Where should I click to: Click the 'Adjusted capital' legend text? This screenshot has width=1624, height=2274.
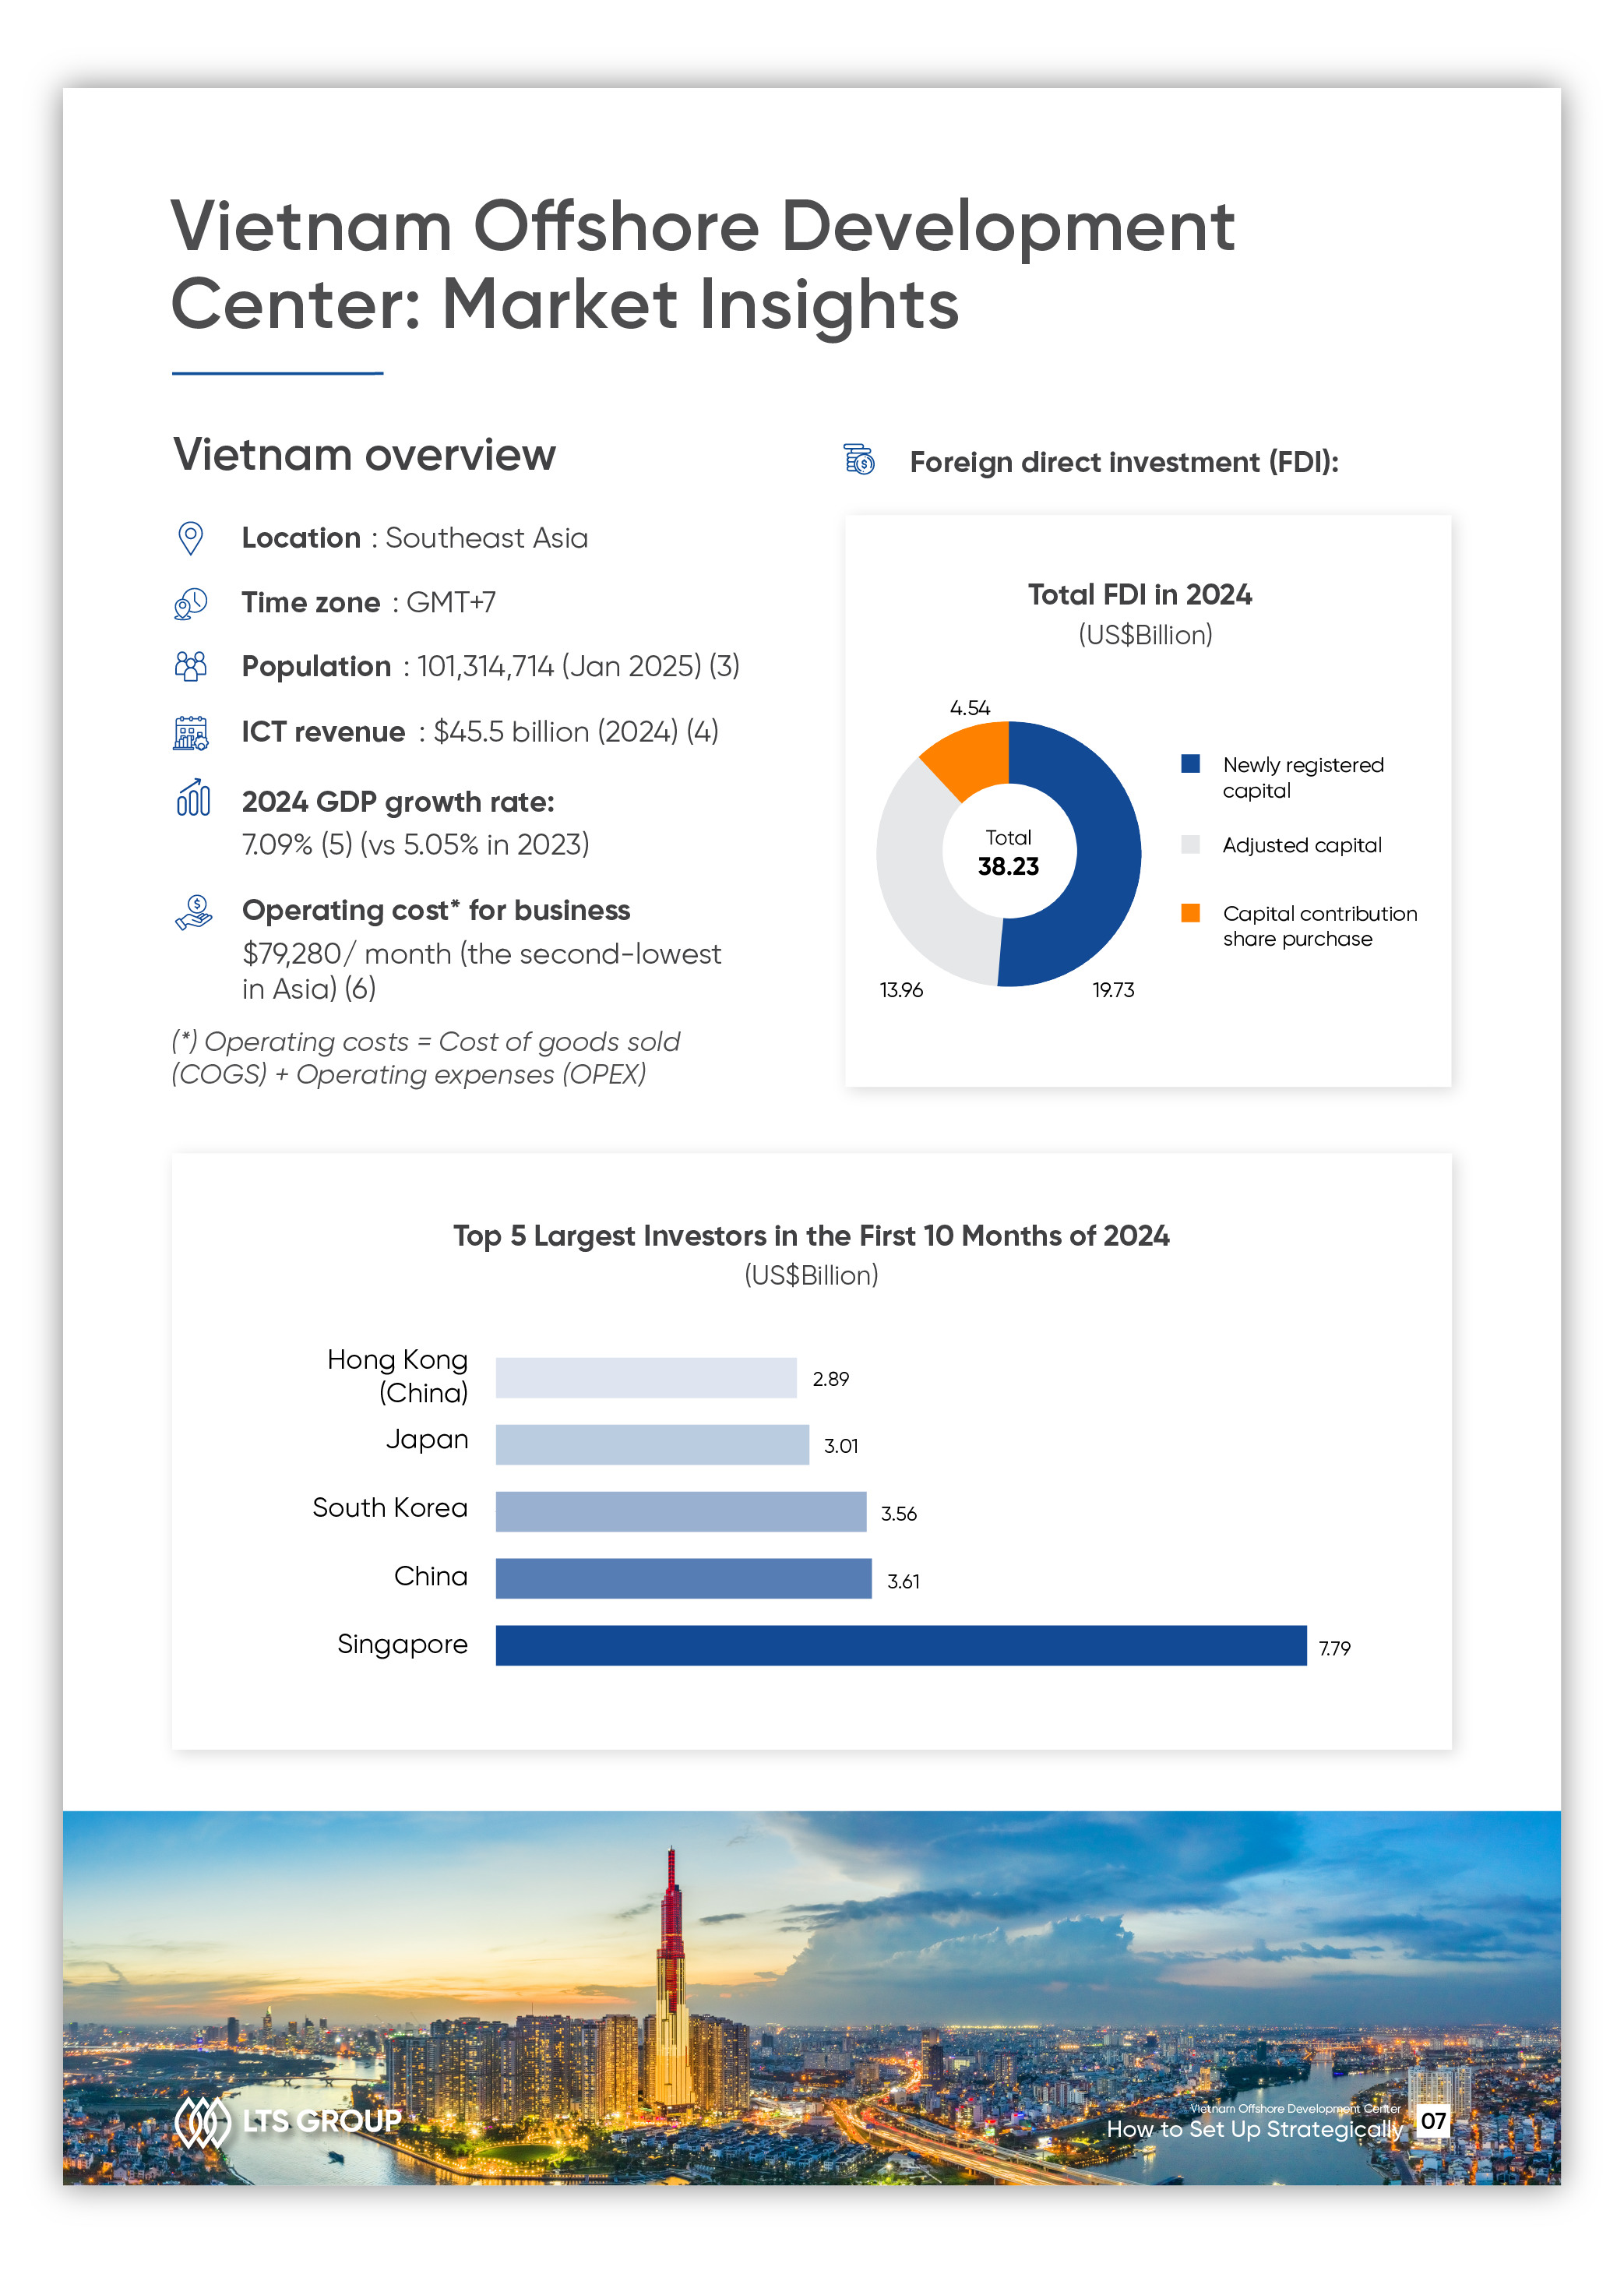1302,845
